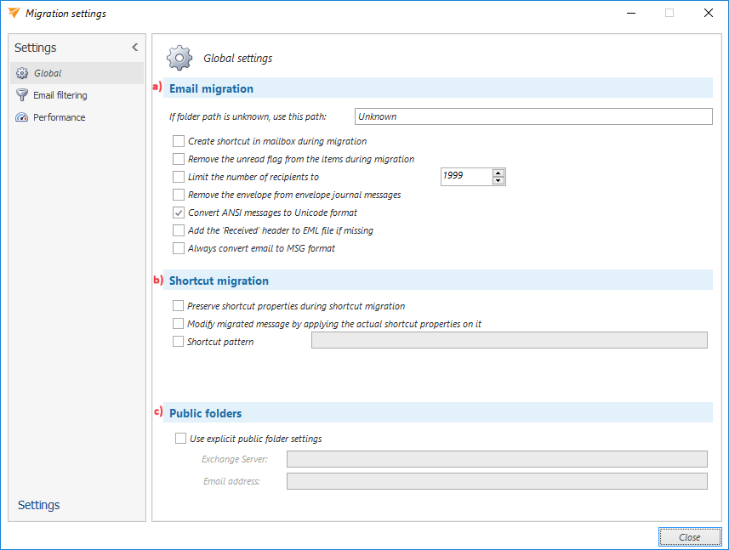The height and width of the screenshot is (550, 729).
Task: Click the Migration settings title bar icon
Action: [13, 13]
